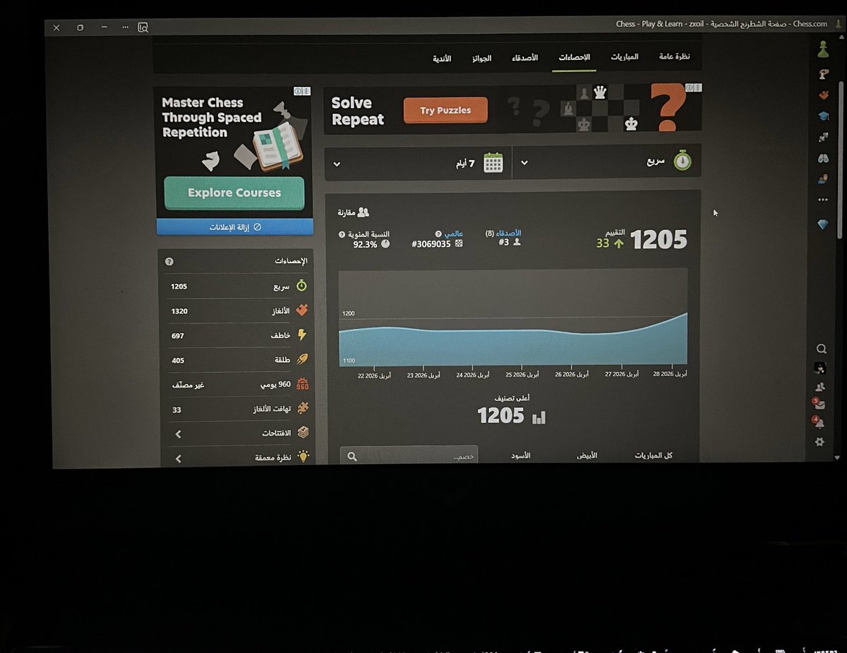Click the help icon beside عالمي
The image size is (847, 653).
point(438,234)
